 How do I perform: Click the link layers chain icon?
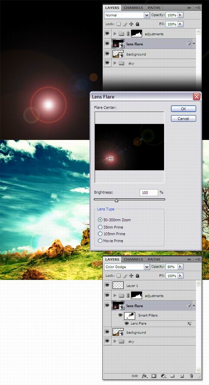coord(135,376)
